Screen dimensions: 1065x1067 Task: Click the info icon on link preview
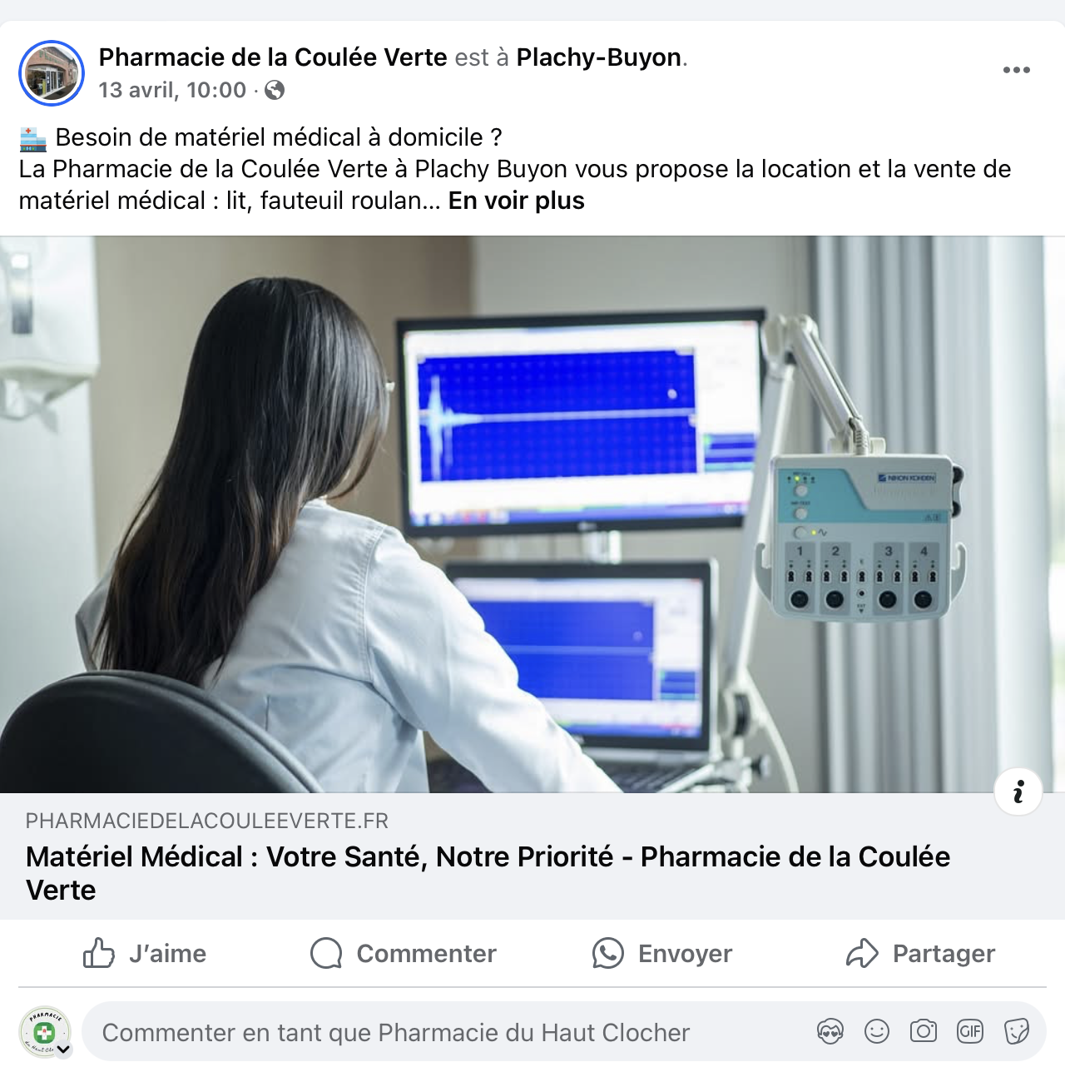1018,792
